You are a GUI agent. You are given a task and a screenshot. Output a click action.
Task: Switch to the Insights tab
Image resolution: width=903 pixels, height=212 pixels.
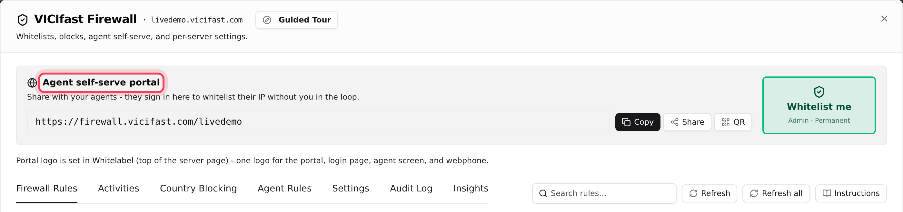coord(471,189)
